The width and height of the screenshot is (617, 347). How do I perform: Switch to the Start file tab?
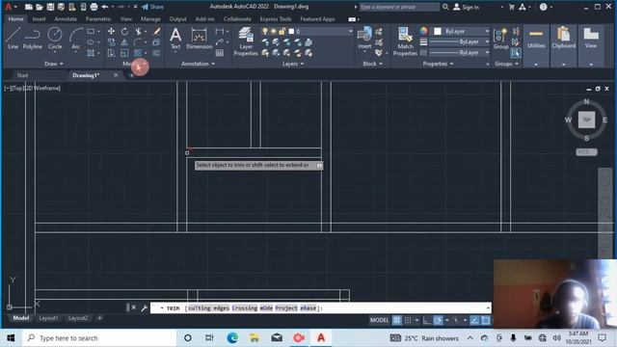(22, 75)
